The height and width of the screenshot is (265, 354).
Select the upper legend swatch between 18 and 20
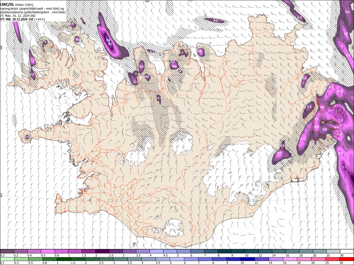click(x=306, y=251)
